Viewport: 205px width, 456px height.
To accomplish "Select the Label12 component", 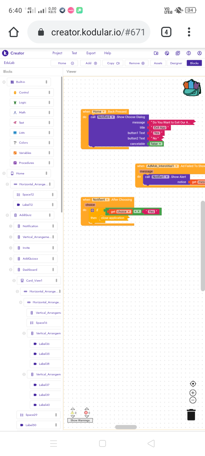I will [35, 205].
